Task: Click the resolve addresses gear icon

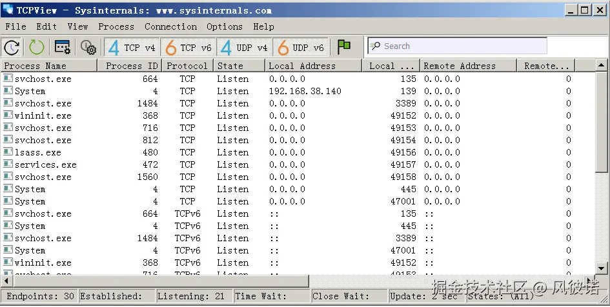Action: [88, 48]
